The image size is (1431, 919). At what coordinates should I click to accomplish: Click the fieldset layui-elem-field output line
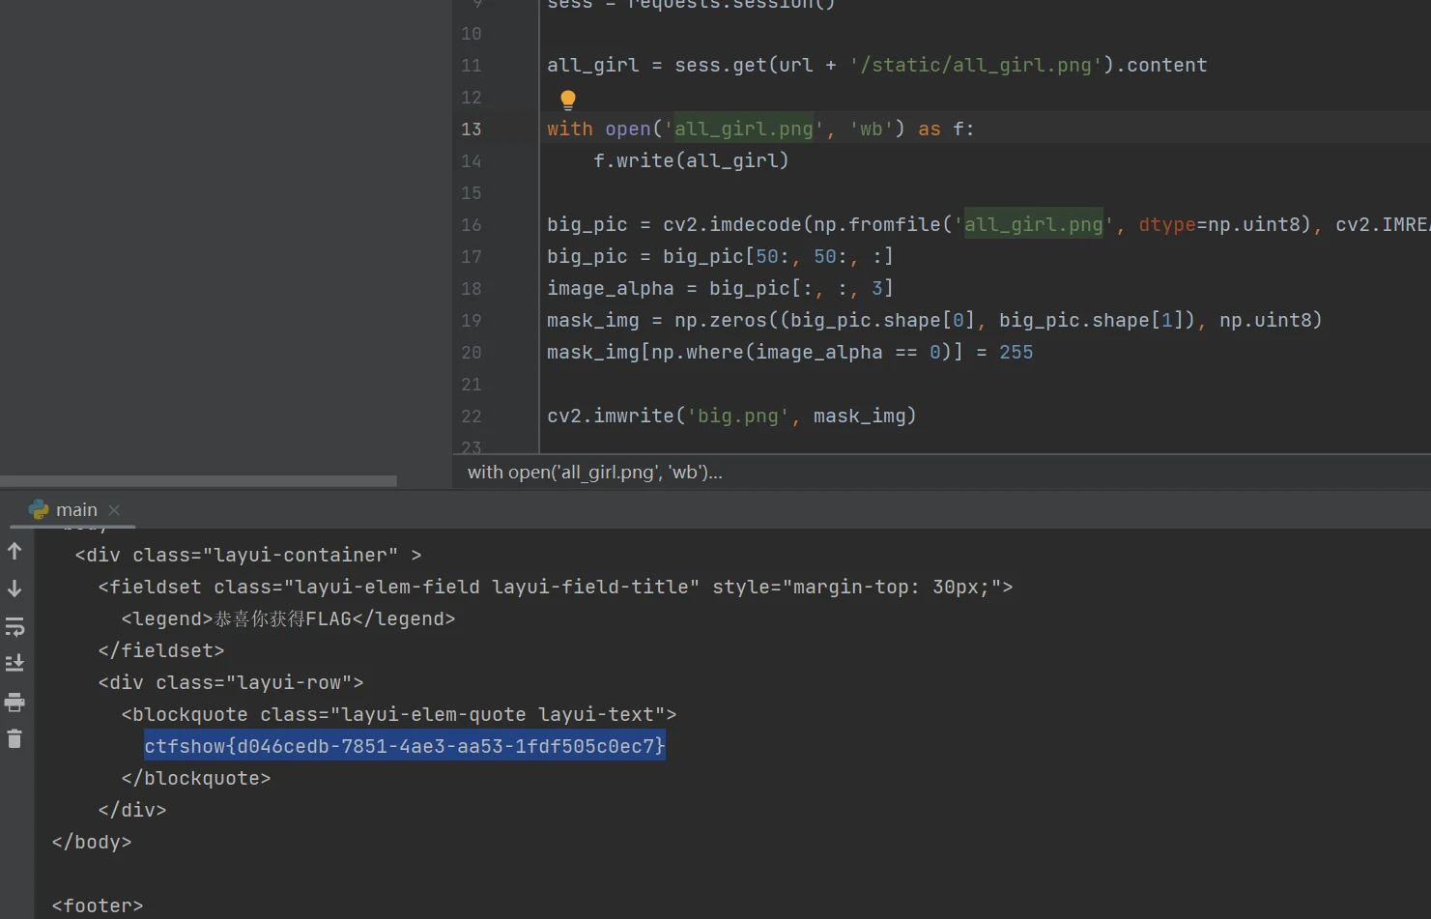556,587
